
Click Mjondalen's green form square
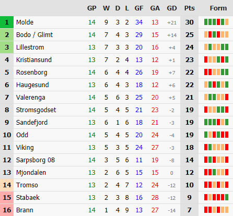[x=214, y=172]
